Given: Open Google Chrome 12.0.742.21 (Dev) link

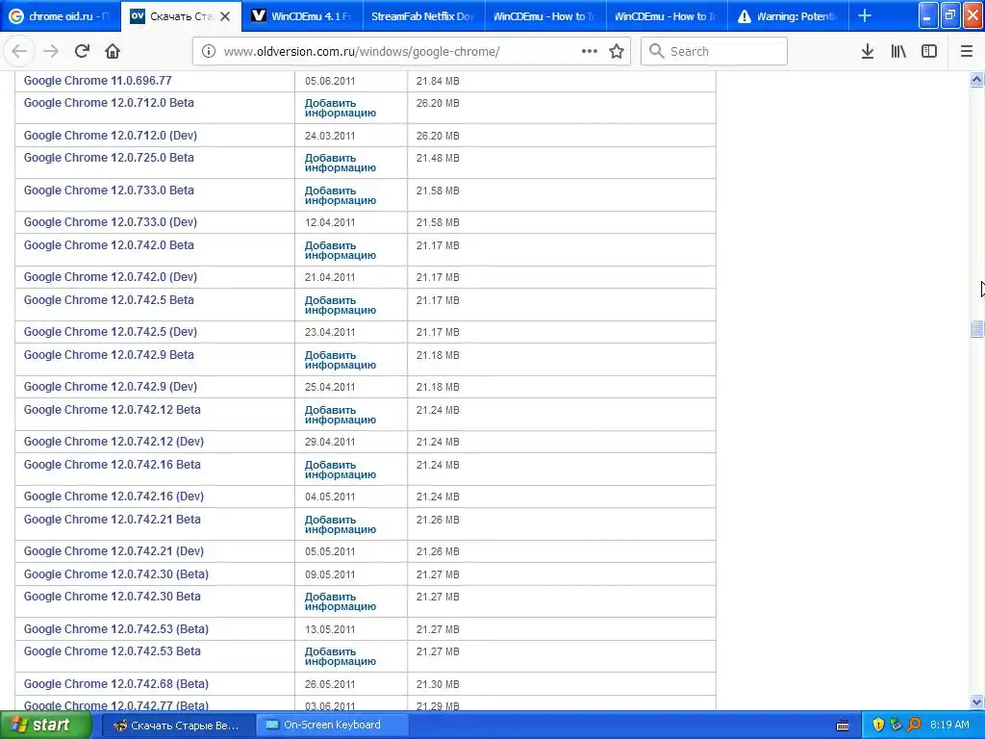Looking at the screenshot, I should pos(114,550).
